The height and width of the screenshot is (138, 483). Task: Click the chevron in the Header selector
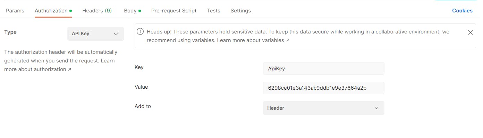tap(376, 108)
